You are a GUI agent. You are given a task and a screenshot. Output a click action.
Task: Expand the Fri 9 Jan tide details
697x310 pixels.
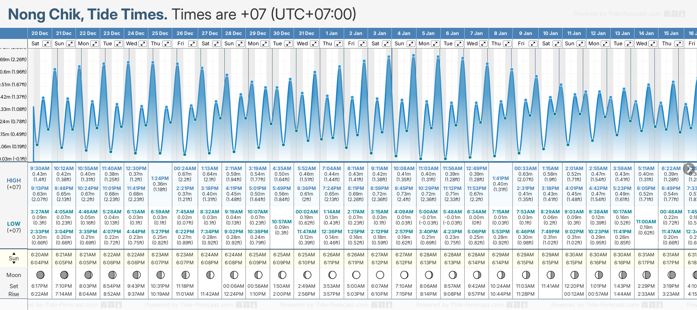tap(533, 44)
